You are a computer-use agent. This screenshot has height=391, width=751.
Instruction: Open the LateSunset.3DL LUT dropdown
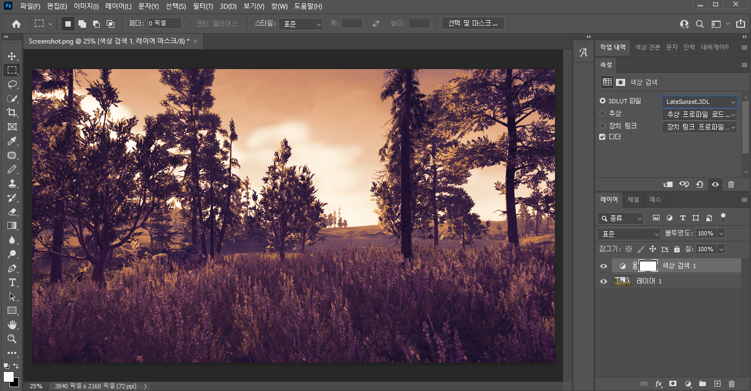tap(699, 102)
